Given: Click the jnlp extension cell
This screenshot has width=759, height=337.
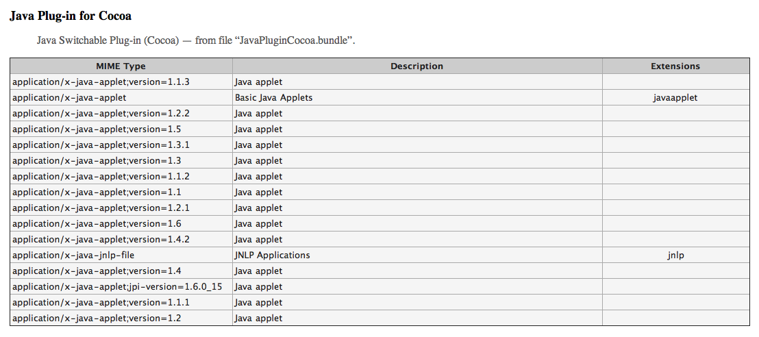Looking at the screenshot, I should point(675,255).
